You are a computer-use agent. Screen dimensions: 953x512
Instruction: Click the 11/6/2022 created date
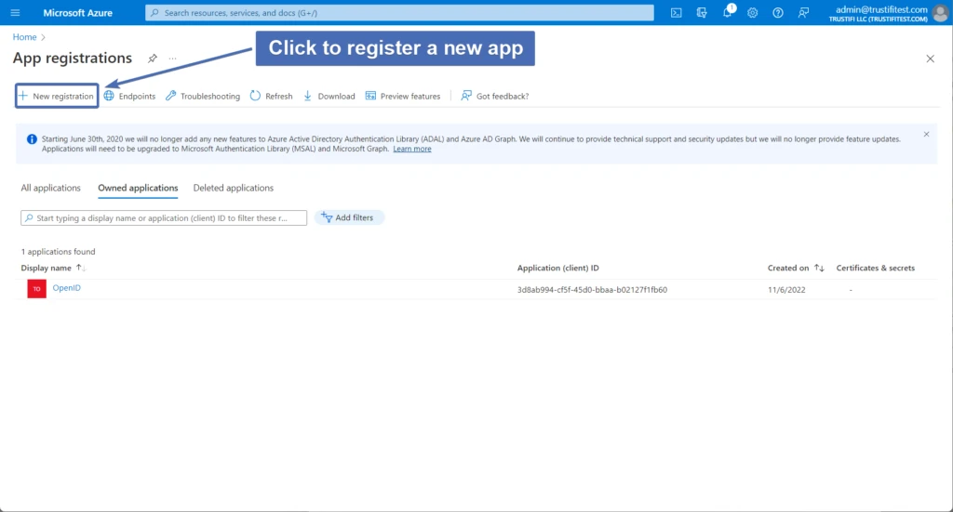click(786, 290)
